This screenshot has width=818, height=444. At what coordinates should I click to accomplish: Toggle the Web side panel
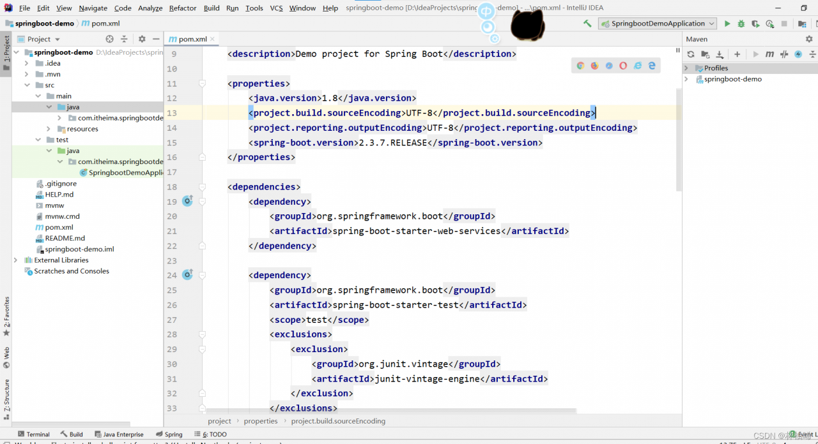click(6, 358)
